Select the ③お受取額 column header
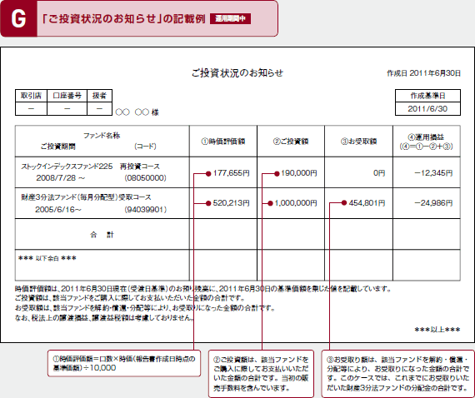The width and height of the screenshot is (475, 398). coord(358,142)
